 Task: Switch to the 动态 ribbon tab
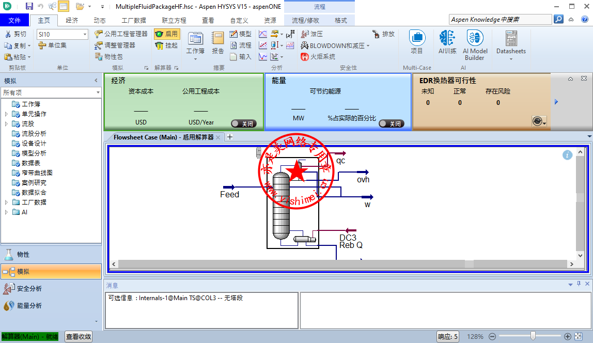click(x=100, y=21)
